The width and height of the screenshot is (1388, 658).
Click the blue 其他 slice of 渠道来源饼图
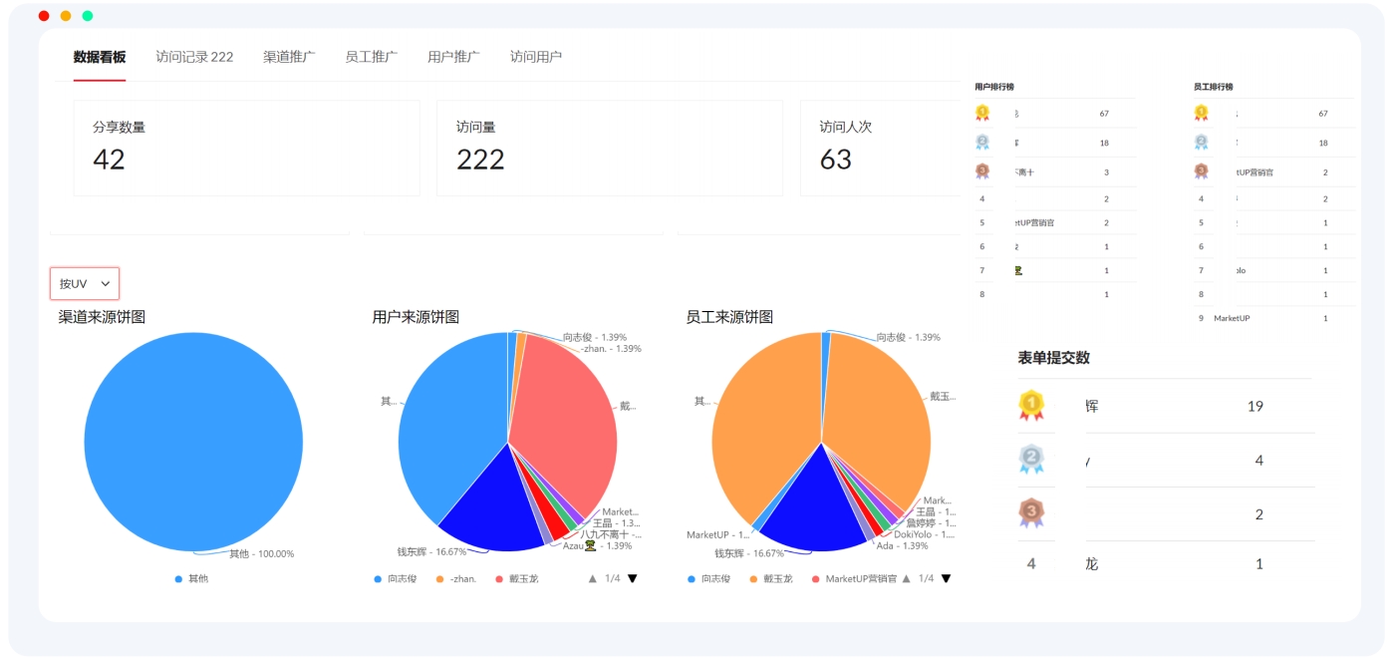coord(193,442)
